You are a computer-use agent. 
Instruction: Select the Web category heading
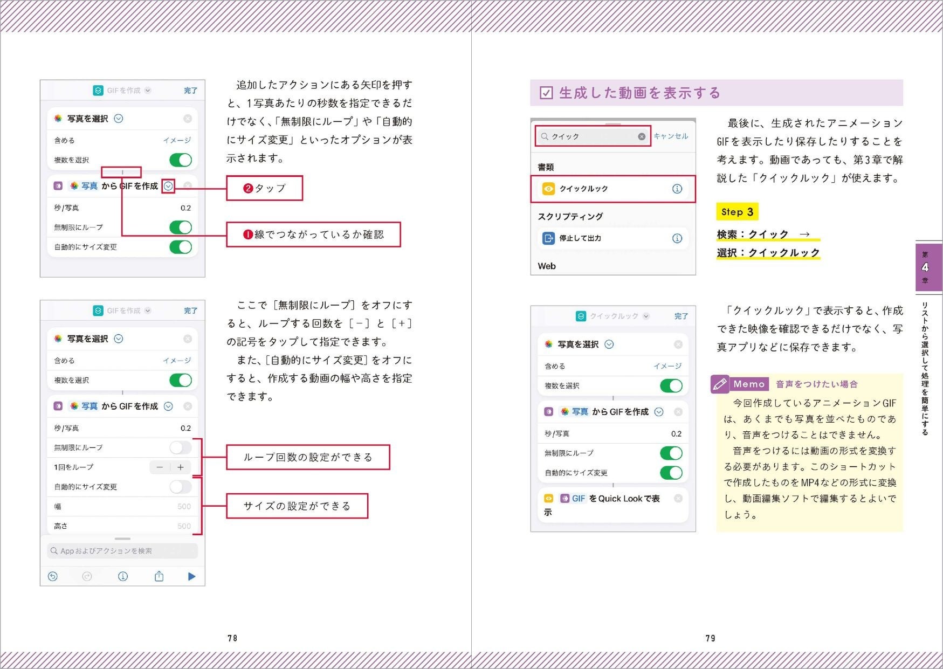(x=547, y=266)
